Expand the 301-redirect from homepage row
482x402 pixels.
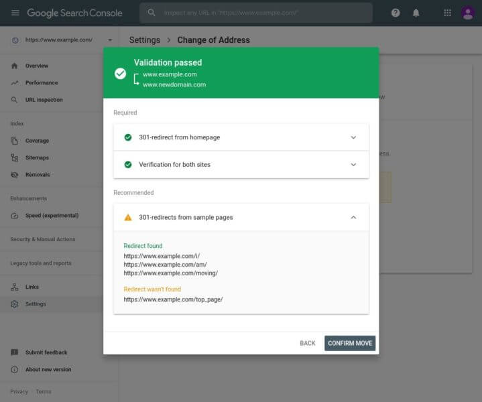click(x=353, y=137)
